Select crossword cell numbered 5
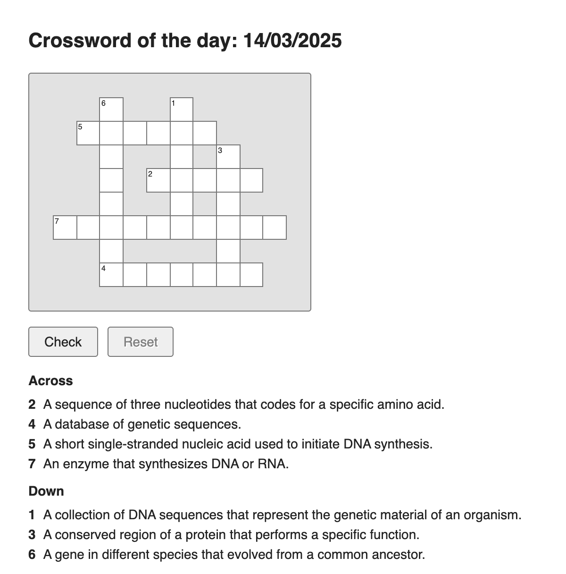566x574 pixels. (x=88, y=133)
